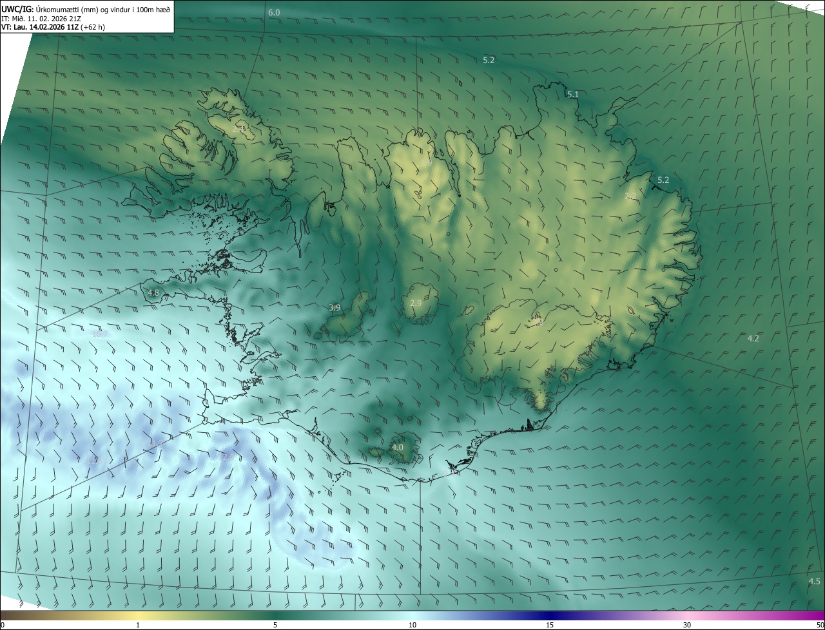Pick the '2.9' value label on the glacier

click(x=416, y=303)
